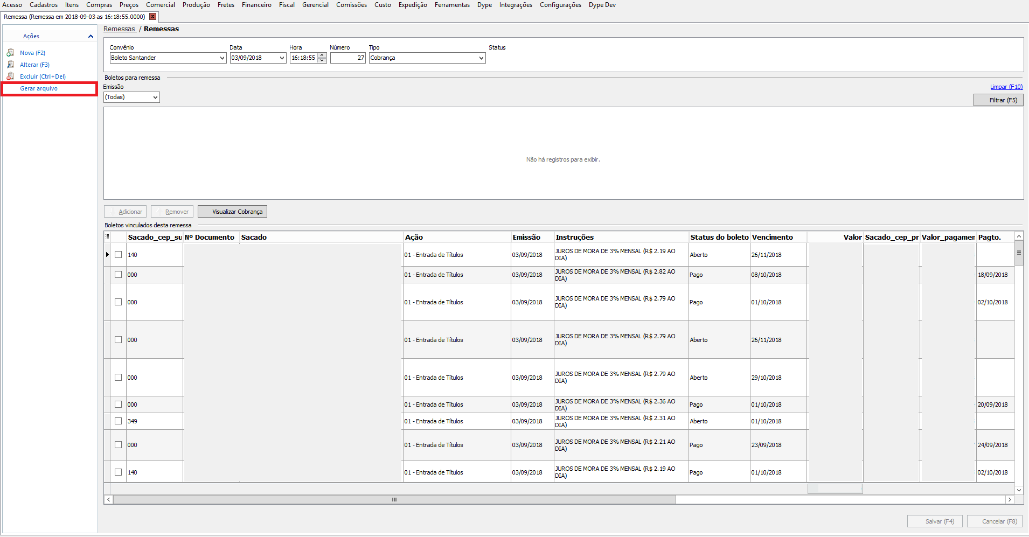This screenshot has width=1029, height=537.
Task: Click the Filtrar (F5) button
Action: coord(998,100)
